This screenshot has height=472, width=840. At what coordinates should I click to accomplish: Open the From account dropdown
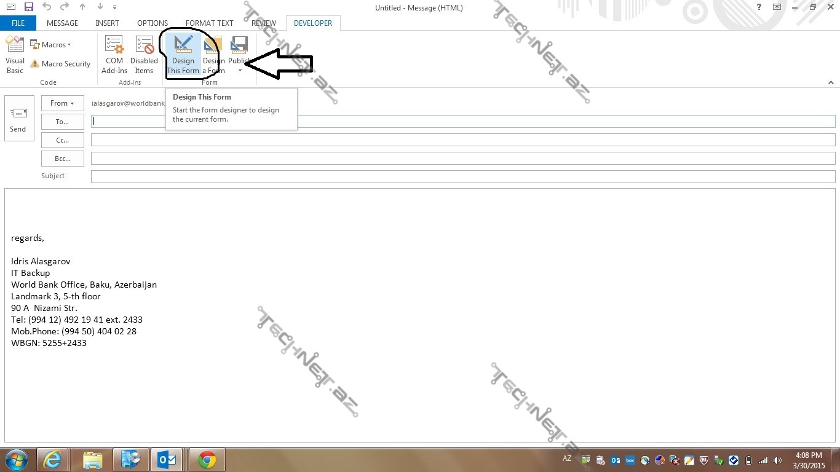tap(62, 103)
